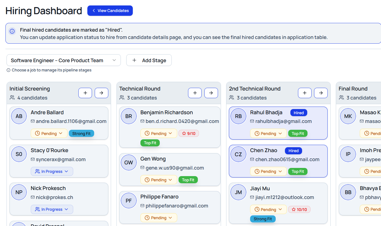
Task: Click plus icon in 2nd Technical Round column
Action: pyautogui.click(x=305, y=93)
